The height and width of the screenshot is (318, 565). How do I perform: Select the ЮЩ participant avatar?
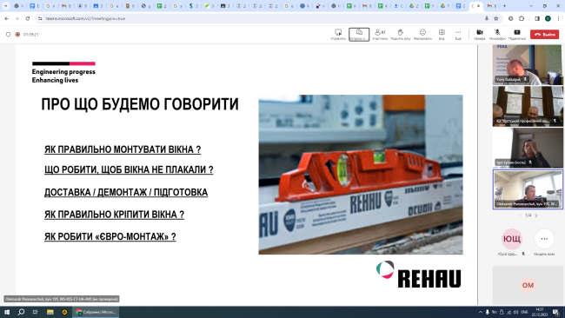(512, 238)
